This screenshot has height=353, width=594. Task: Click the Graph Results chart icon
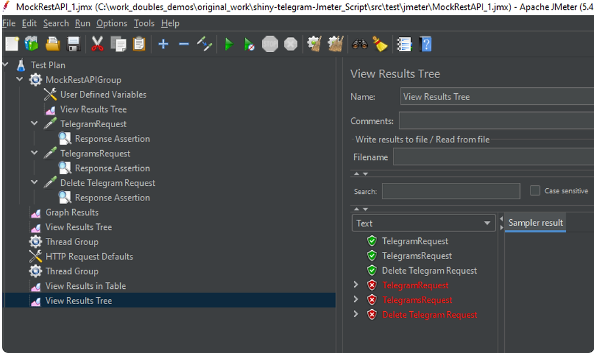(36, 213)
